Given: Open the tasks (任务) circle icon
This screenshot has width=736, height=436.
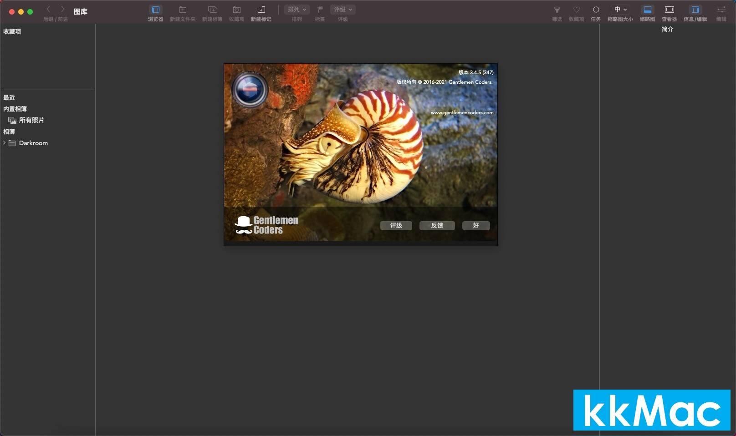Looking at the screenshot, I should coord(596,10).
